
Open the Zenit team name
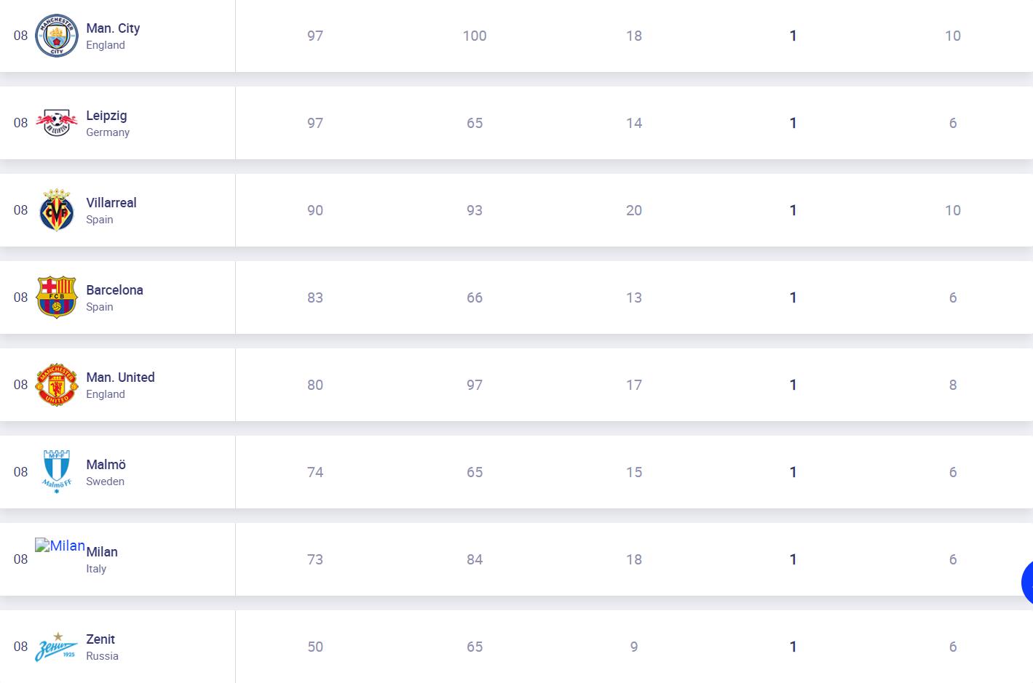[x=100, y=639]
